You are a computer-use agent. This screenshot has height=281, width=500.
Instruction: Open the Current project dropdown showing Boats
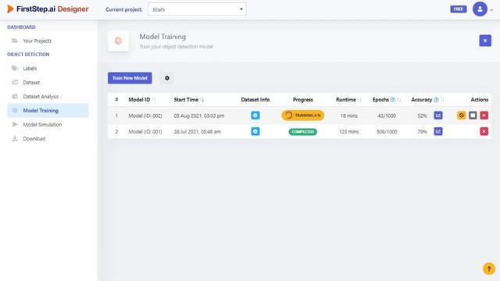(197, 9)
